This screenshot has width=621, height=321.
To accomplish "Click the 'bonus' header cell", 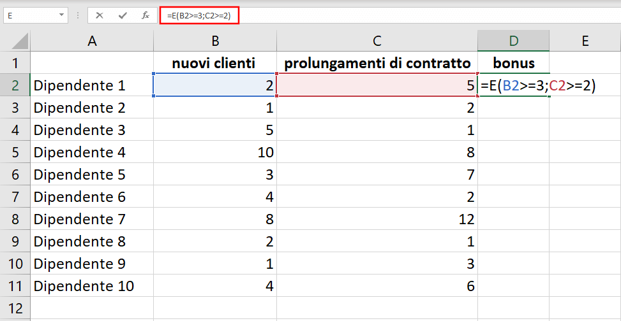I will (x=513, y=63).
